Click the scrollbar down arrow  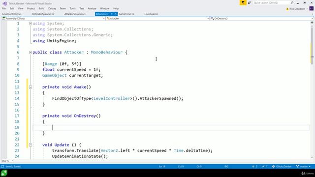[312, 157]
